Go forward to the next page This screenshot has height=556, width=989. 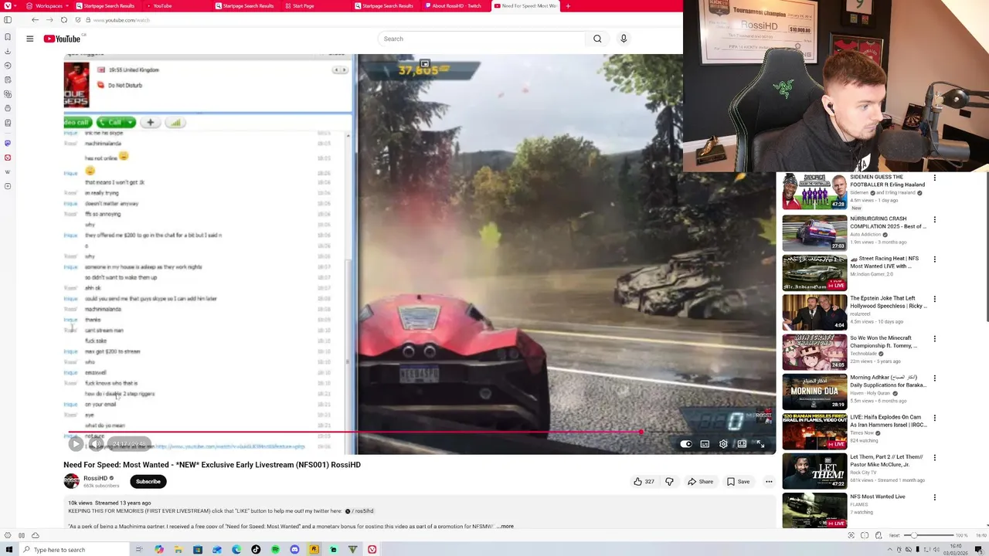[49, 20]
